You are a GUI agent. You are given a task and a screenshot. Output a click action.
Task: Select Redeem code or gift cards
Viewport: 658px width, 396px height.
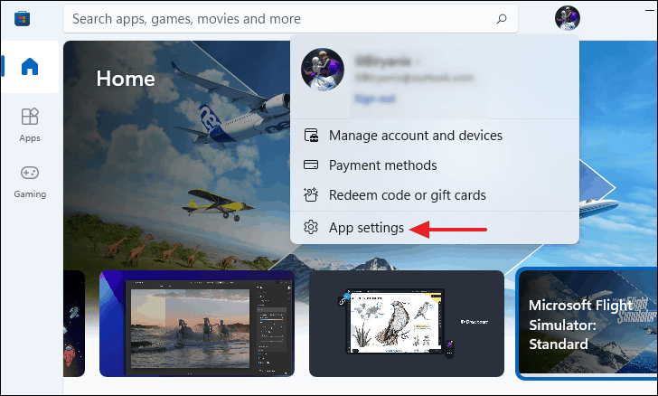435,195
